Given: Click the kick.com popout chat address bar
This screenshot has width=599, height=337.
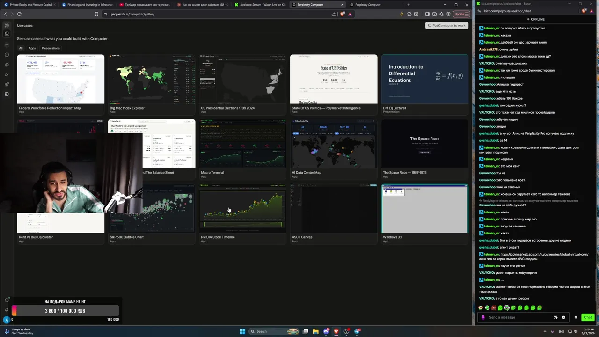Looking at the screenshot, I should pyautogui.click(x=529, y=11).
